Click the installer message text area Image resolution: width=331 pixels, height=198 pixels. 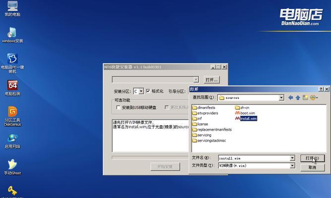point(150,136)
